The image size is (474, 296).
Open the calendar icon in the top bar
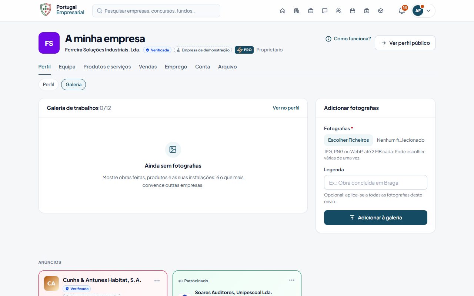pyautogui.click(x=353, y=11)
